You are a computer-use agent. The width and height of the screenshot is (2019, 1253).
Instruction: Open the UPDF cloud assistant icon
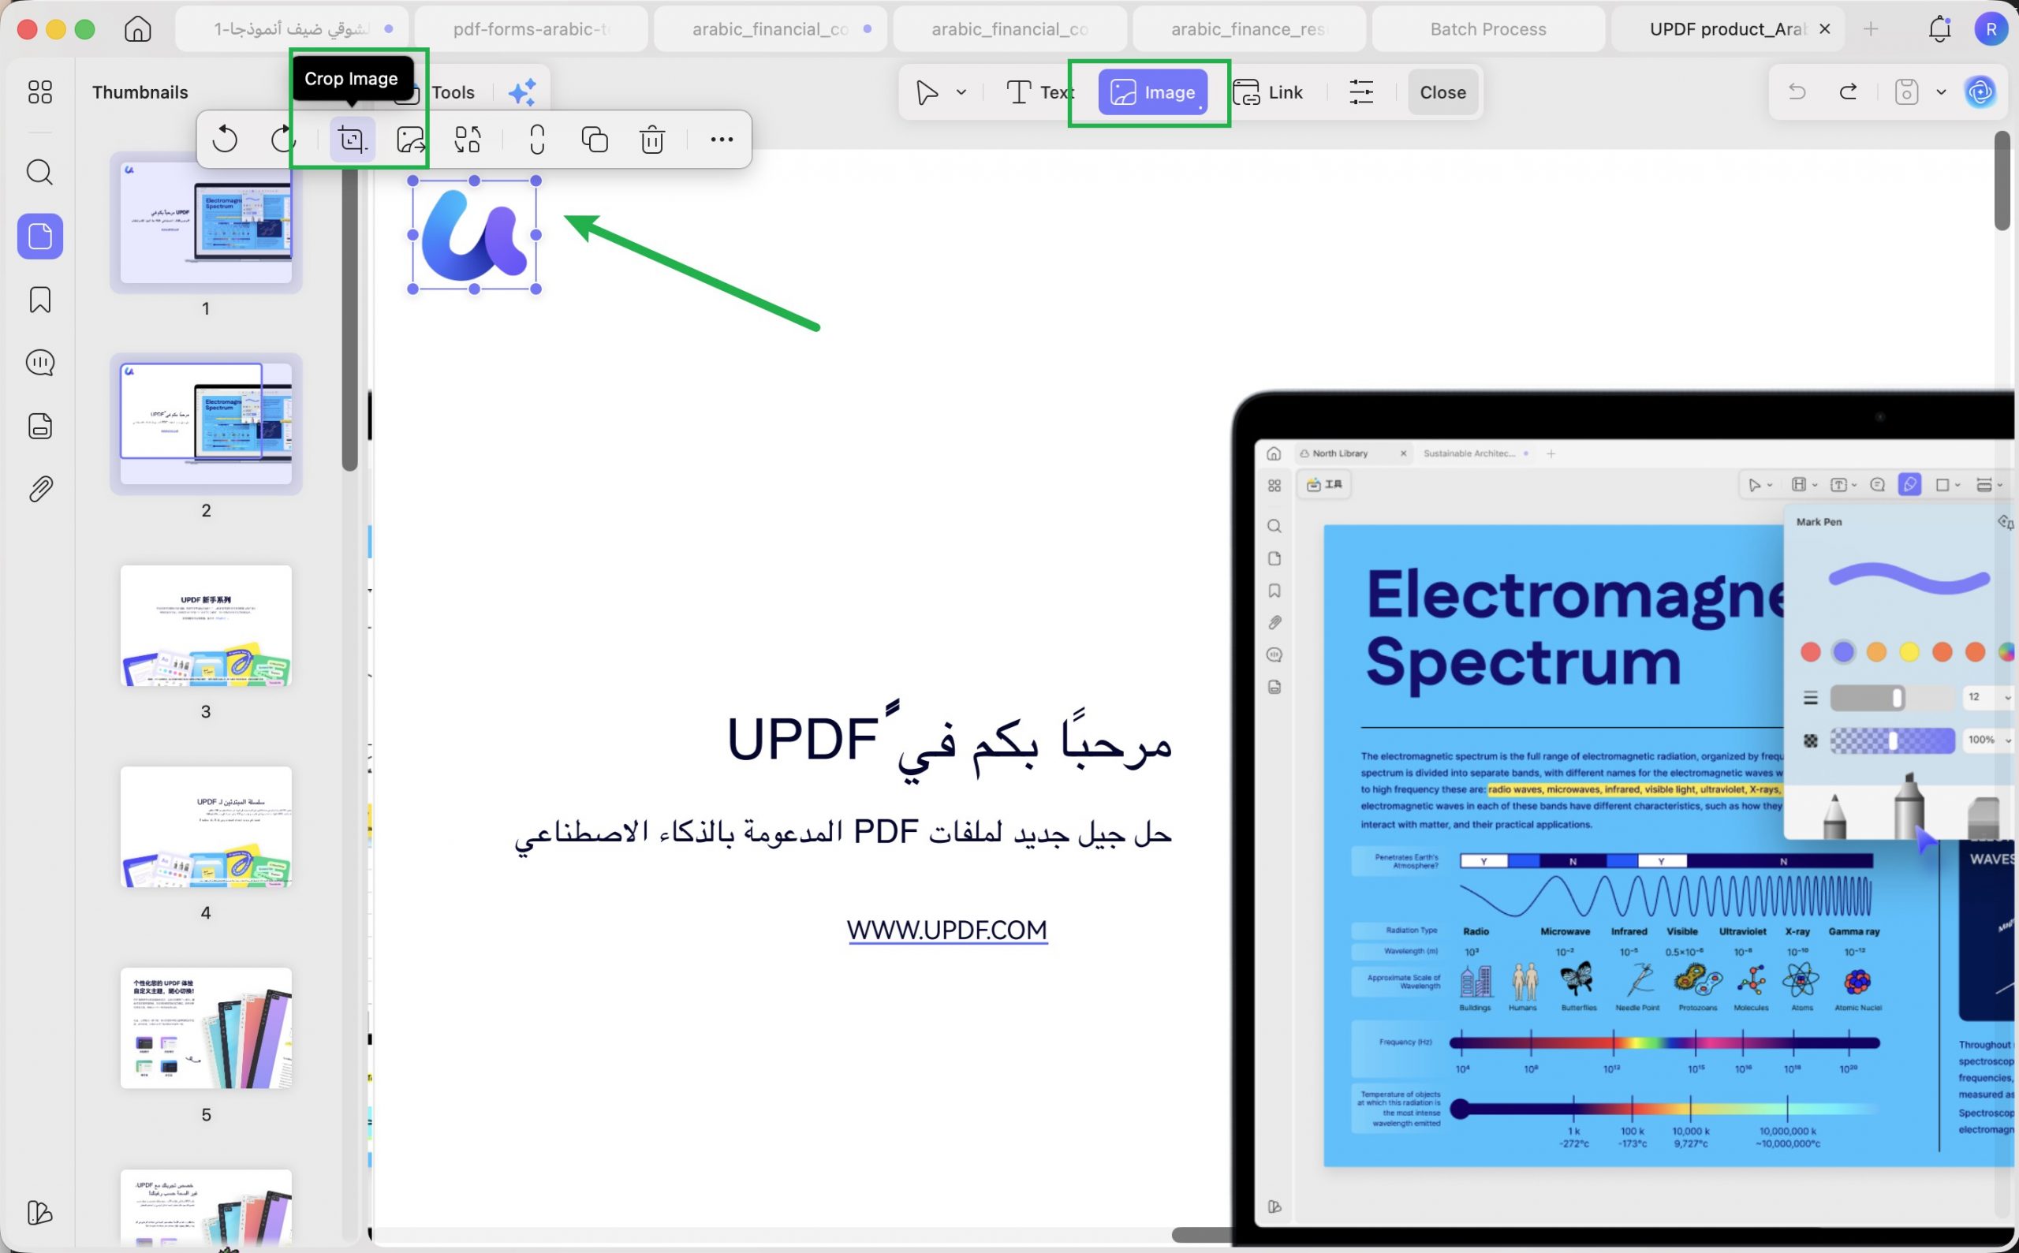pos(1981,91)
